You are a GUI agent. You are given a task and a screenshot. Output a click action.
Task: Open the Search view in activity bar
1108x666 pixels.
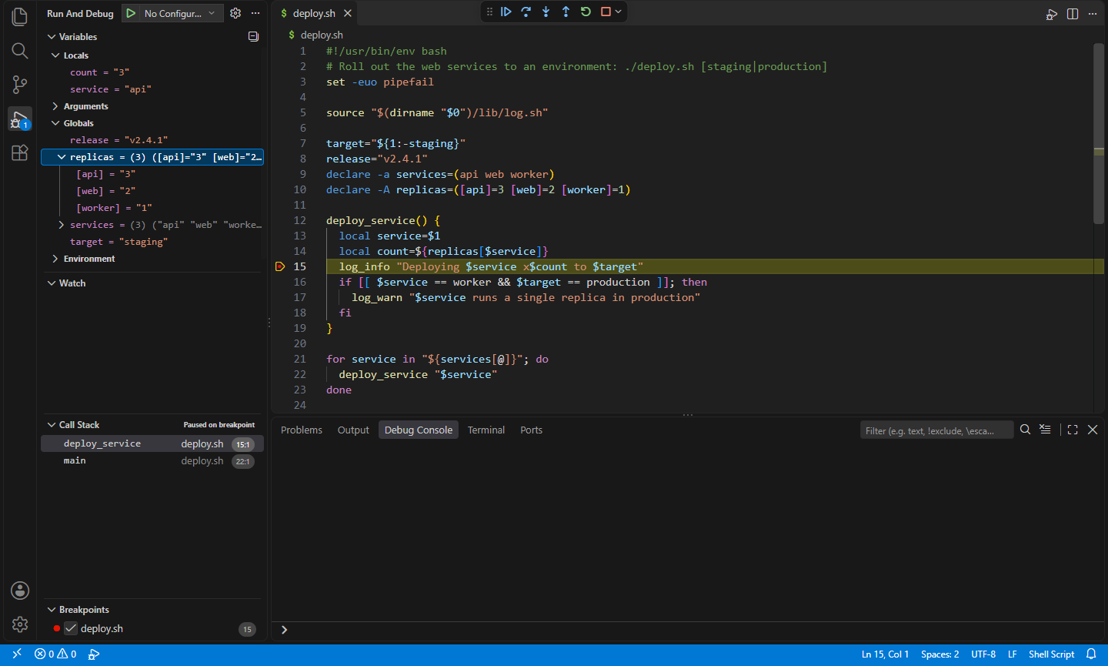click(x=20, y=51)
